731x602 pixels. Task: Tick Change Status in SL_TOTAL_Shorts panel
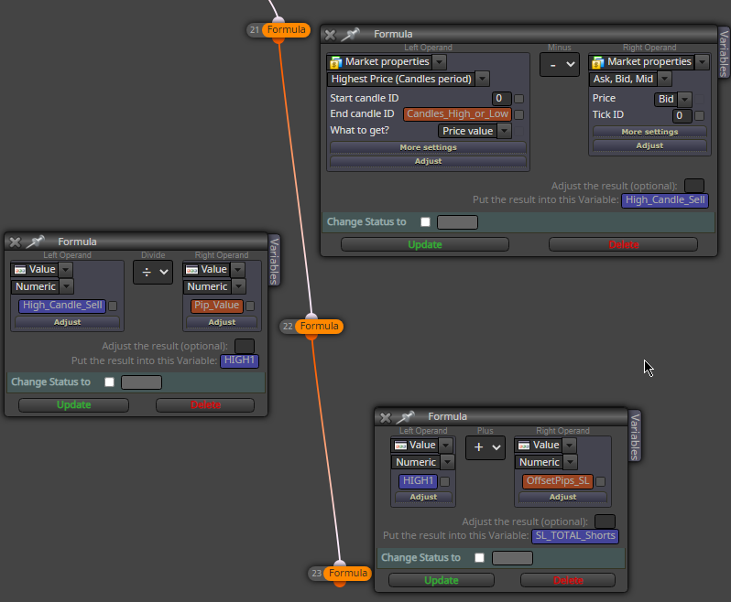tap(479, 558)
